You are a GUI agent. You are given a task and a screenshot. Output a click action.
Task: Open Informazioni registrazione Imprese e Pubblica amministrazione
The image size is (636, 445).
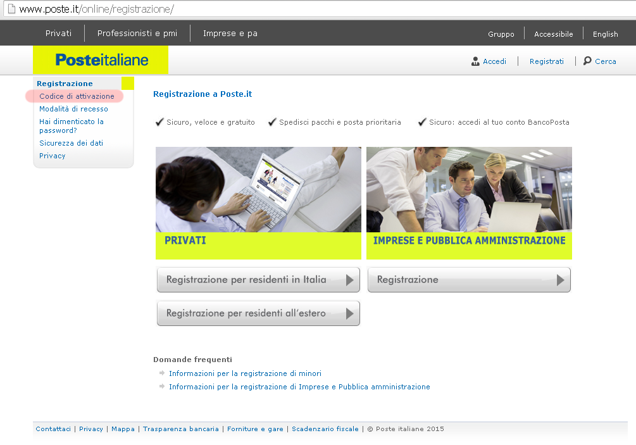pos(300,387)
